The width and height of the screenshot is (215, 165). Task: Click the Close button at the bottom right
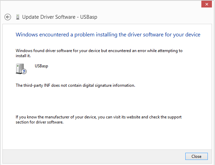tap(196, 156)
